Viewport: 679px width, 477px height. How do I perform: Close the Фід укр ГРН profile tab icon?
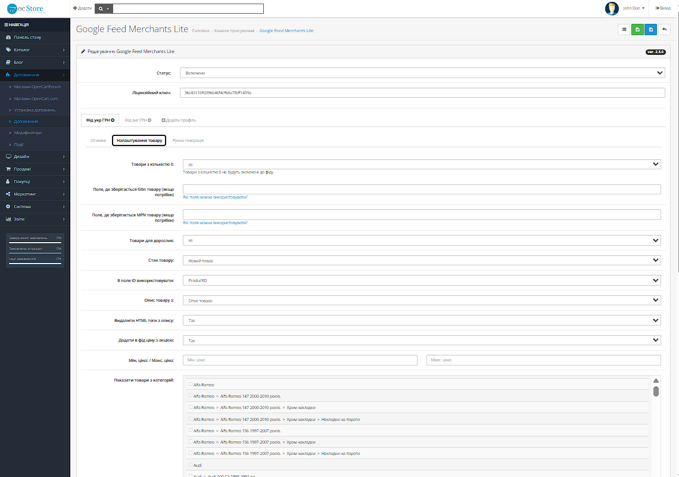tap(113, 120)
